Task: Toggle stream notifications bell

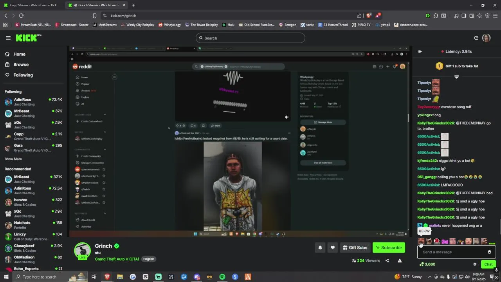Action: tap(320, 248)
